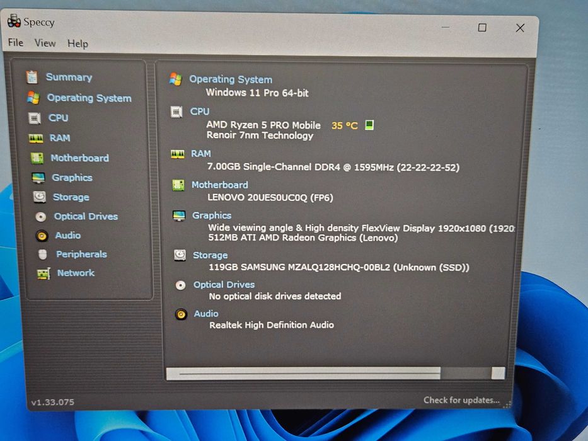Click '7.00GB Single-Channel DDR4' RAM line
The width and height of the screenshot is (588, 441).
pos(333,167)
